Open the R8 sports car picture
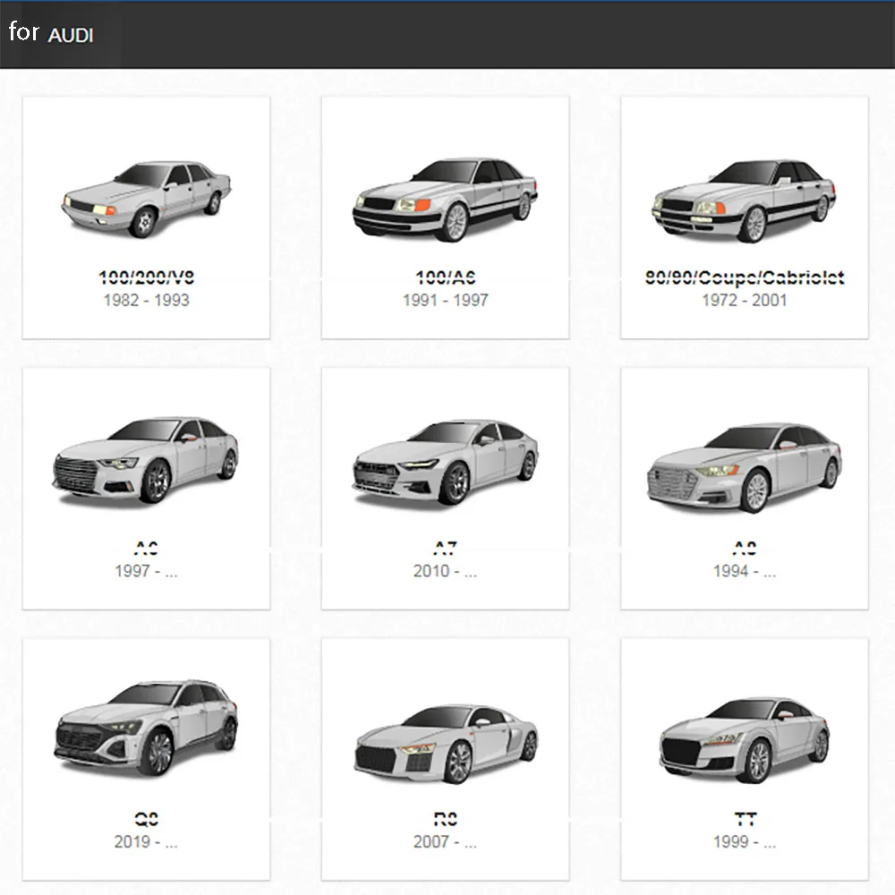Screen dimensions: 895x895 coord(445,743)
